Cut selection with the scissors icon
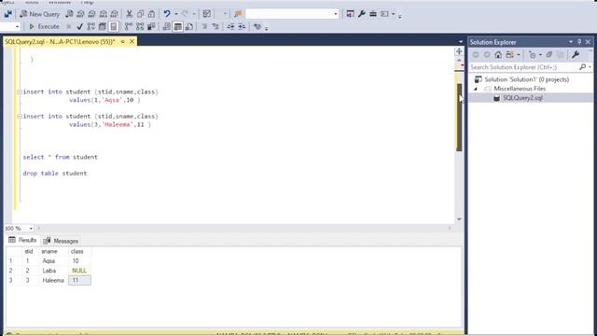Image resolution: width=597 pixels, height=336 pixels. (129, 14)
